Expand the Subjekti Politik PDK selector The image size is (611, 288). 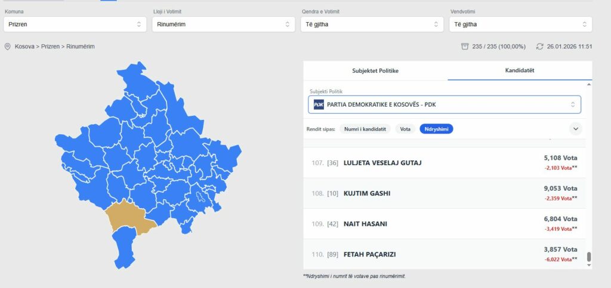click(x=445, y=105)
